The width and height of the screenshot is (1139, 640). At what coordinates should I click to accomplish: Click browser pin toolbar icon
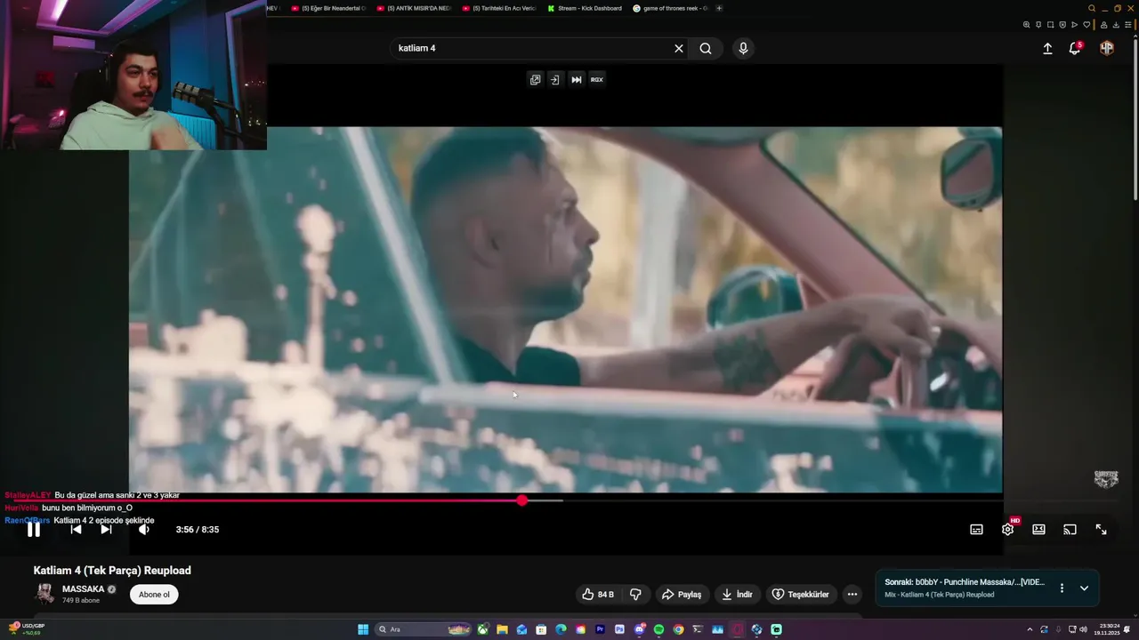point(1038,25)
